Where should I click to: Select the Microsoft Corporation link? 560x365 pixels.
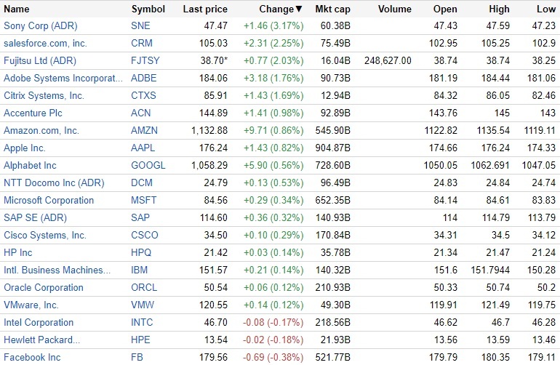tap(49, 201)
